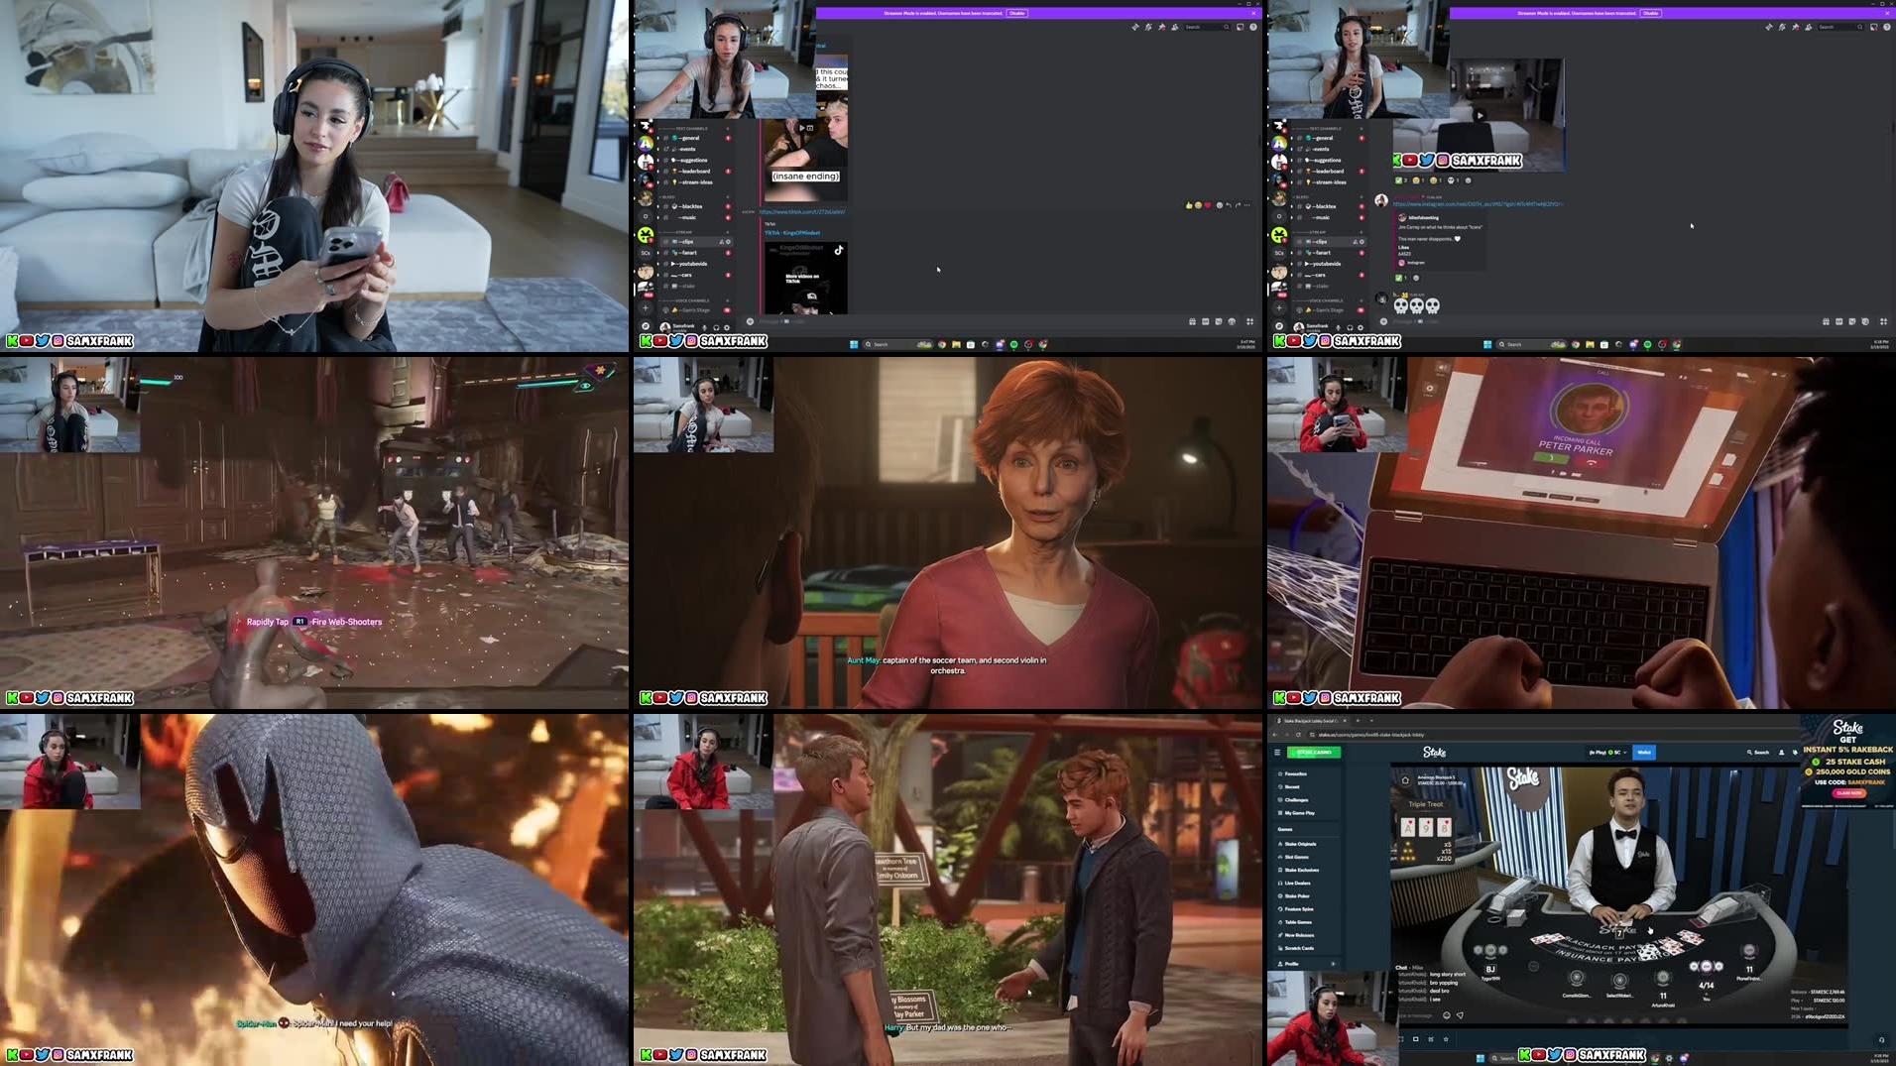The width and height of the screenshot is (1896, 1066).
Task: Click Reply arrow on hovered TikTok message
Action: [1229, 205]
